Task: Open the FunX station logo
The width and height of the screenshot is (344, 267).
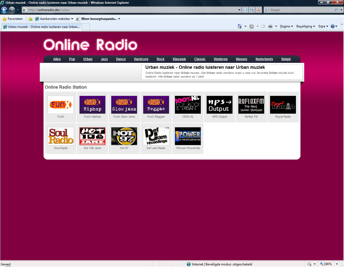Action: [x=61, y=105]
